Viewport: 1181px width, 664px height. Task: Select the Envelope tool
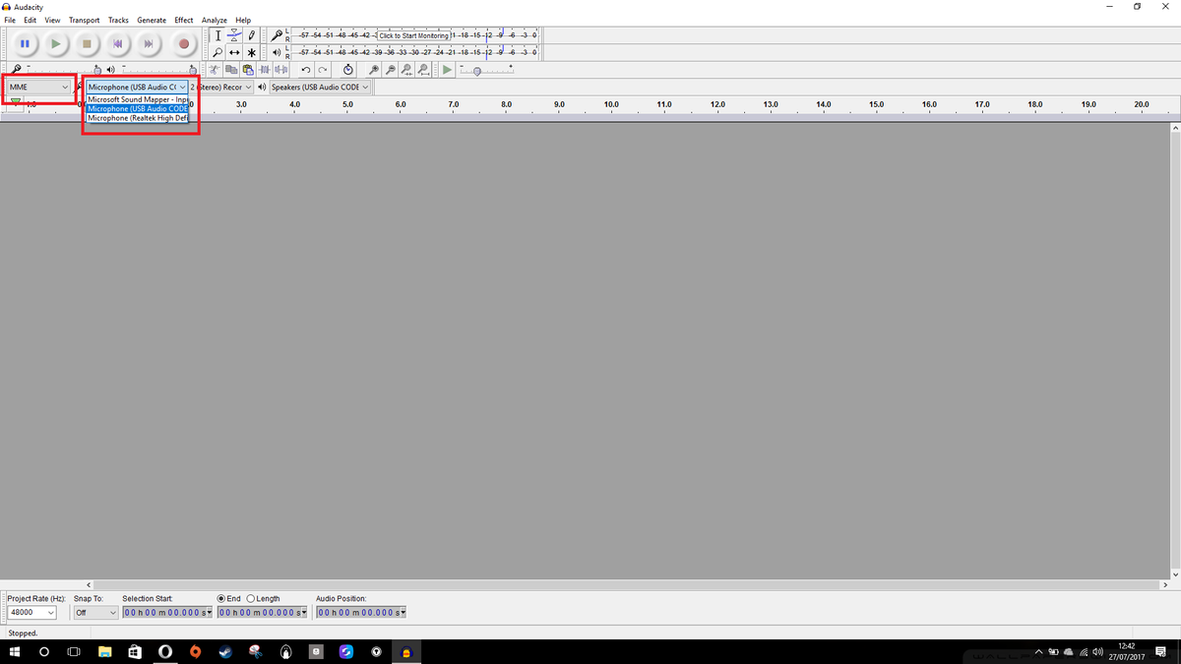pyautogui.click(x=235, y=35)
